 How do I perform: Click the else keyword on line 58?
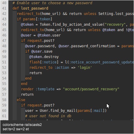21,100
